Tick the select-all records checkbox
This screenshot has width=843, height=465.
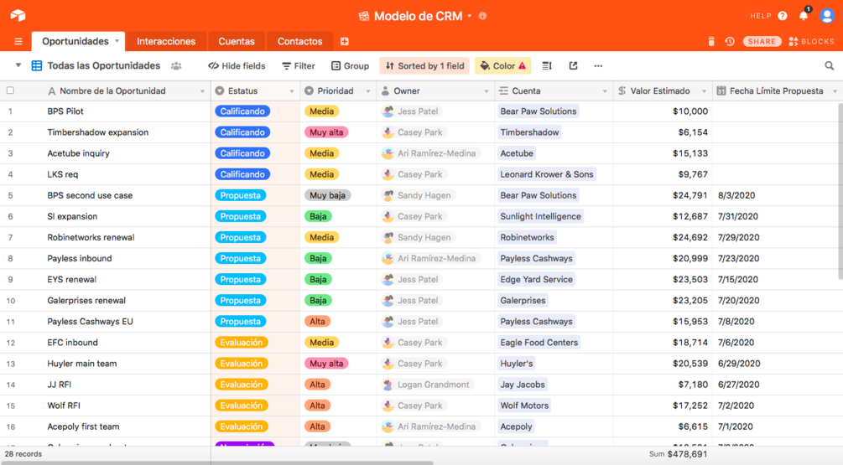tap(10, 90)
